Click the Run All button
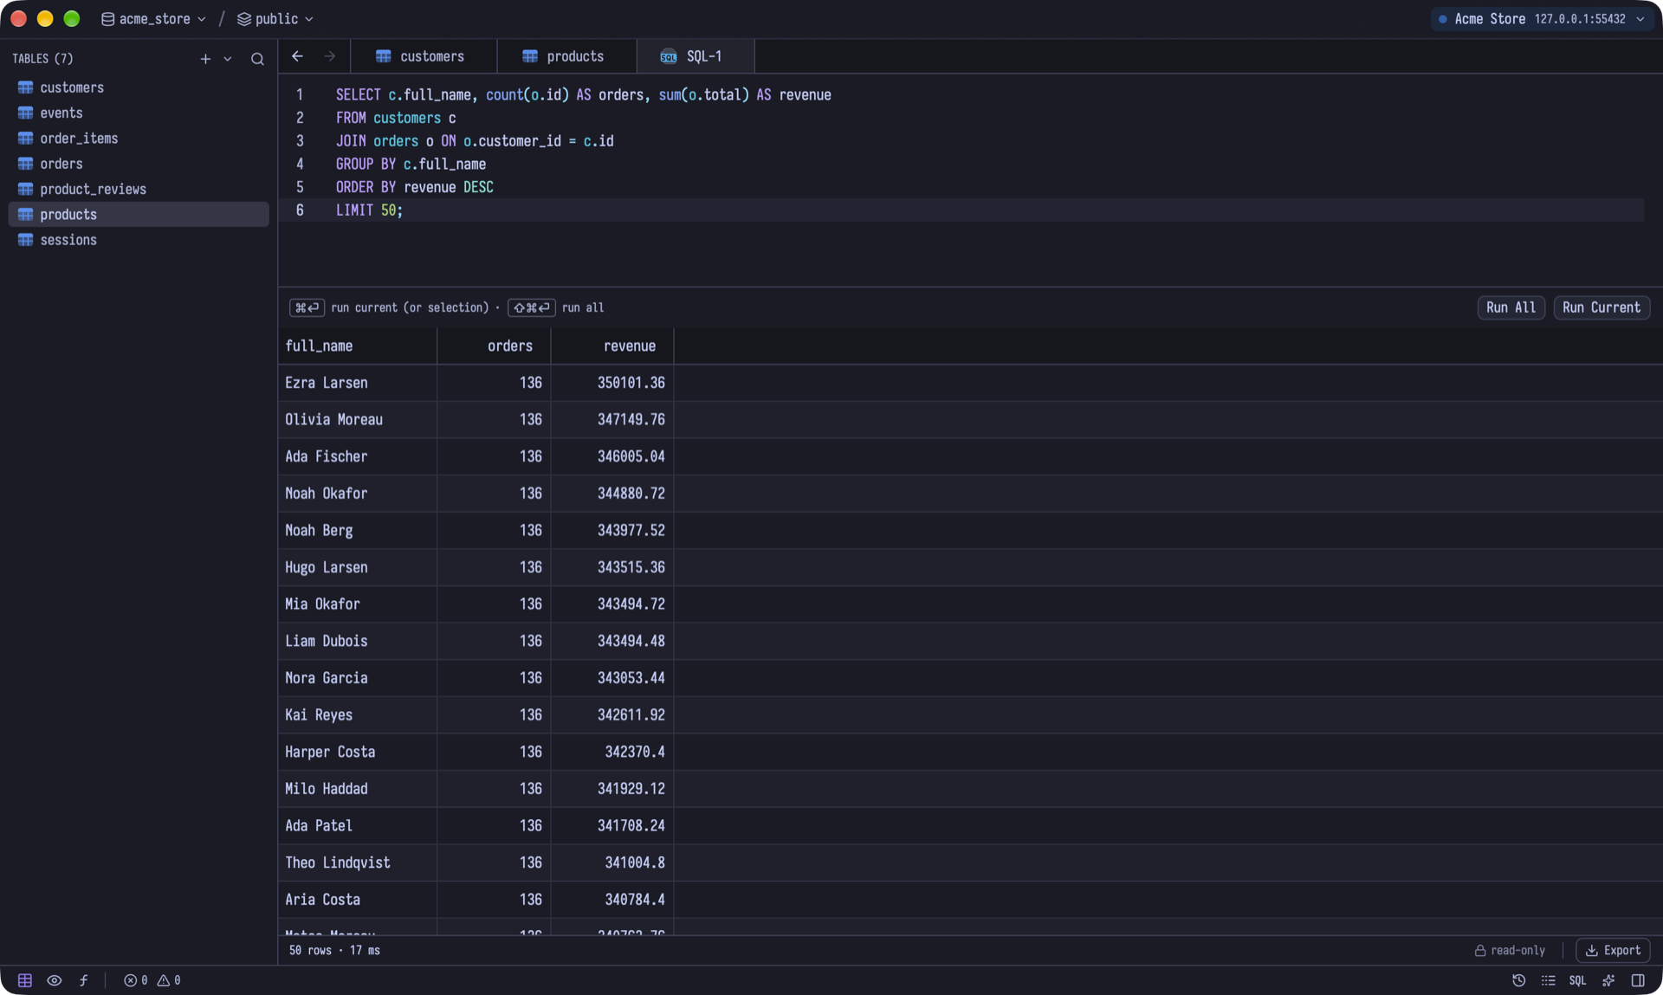The width and height of the screenshot is (1663, 995). (1511, 307)
